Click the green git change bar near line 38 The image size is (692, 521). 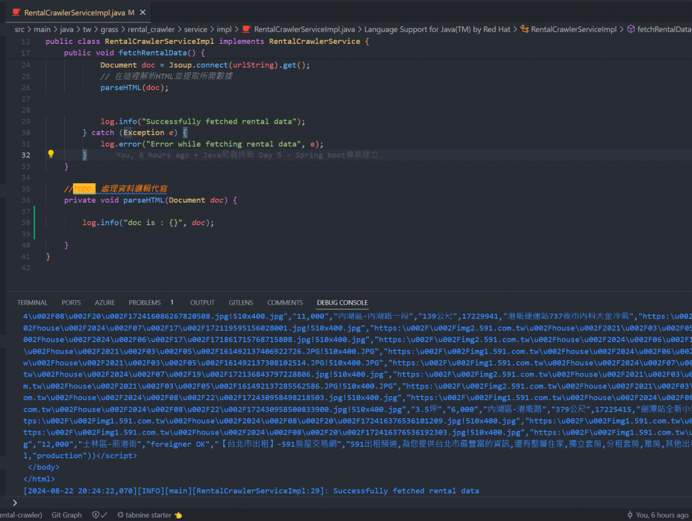click(x=34, y=223)
